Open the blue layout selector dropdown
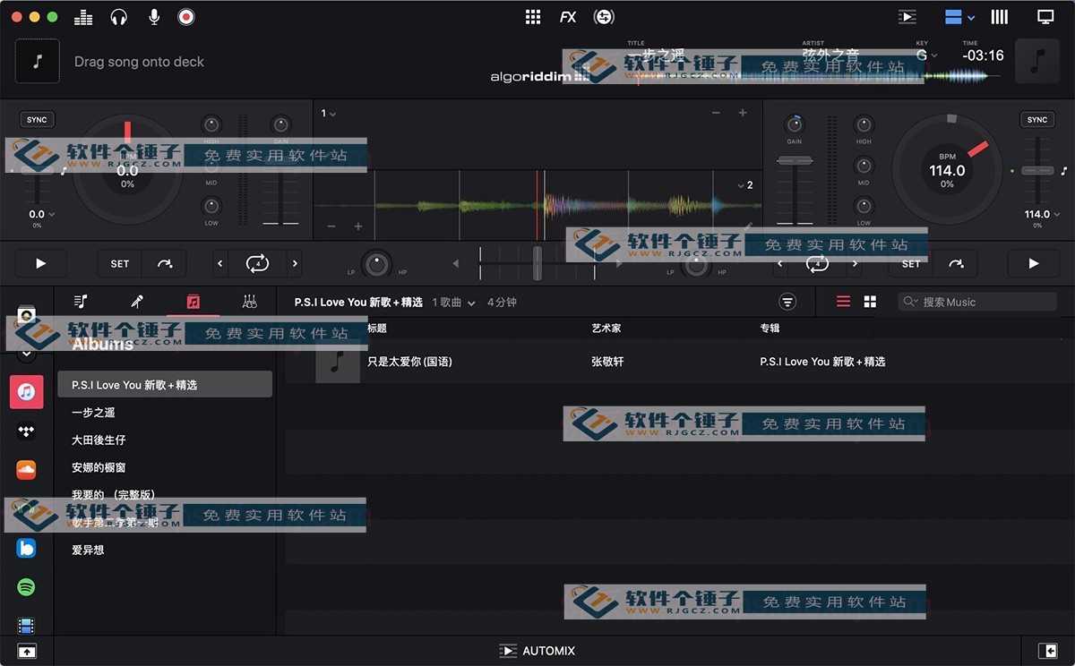The height and width of the screenshot is (666, 1075). (x=959, y=16)
